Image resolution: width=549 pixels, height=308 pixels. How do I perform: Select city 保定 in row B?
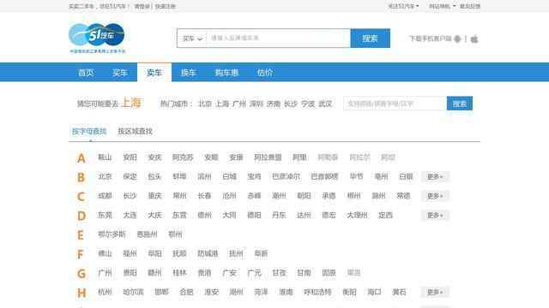point(130,177)
